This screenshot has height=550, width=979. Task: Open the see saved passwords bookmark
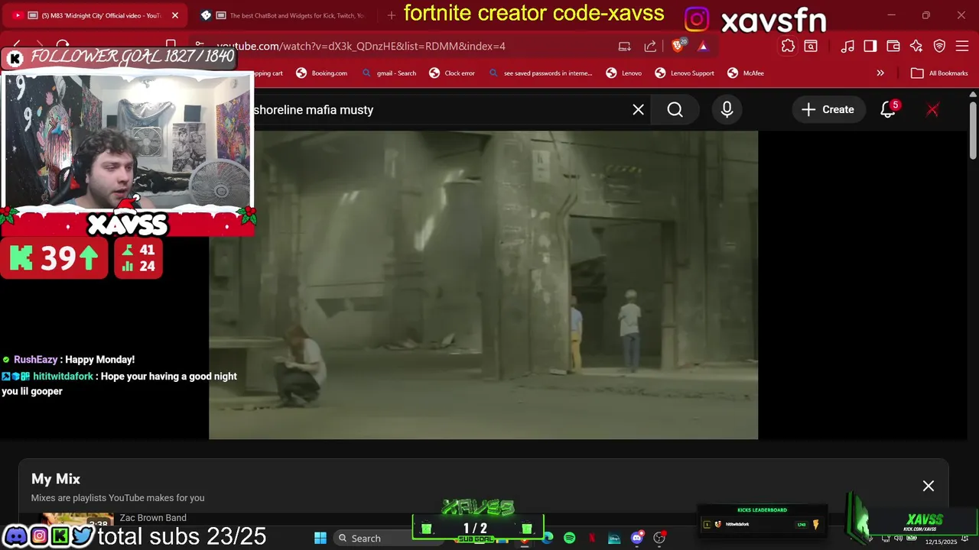pos(540,73)
